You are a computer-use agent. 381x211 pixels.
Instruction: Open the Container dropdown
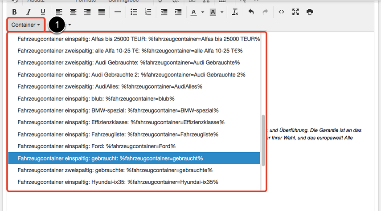[26, 25]
